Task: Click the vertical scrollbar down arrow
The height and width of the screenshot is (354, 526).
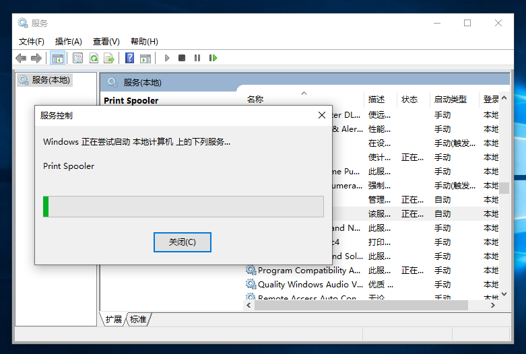Action: 504,294
